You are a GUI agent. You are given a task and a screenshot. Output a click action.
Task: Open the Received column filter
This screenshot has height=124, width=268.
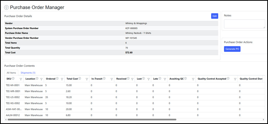[x=132, y=79]
